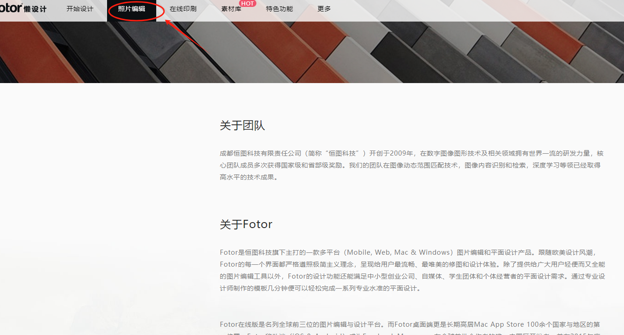Go to 在线印刷 in the nav bar

pos(183,9)
